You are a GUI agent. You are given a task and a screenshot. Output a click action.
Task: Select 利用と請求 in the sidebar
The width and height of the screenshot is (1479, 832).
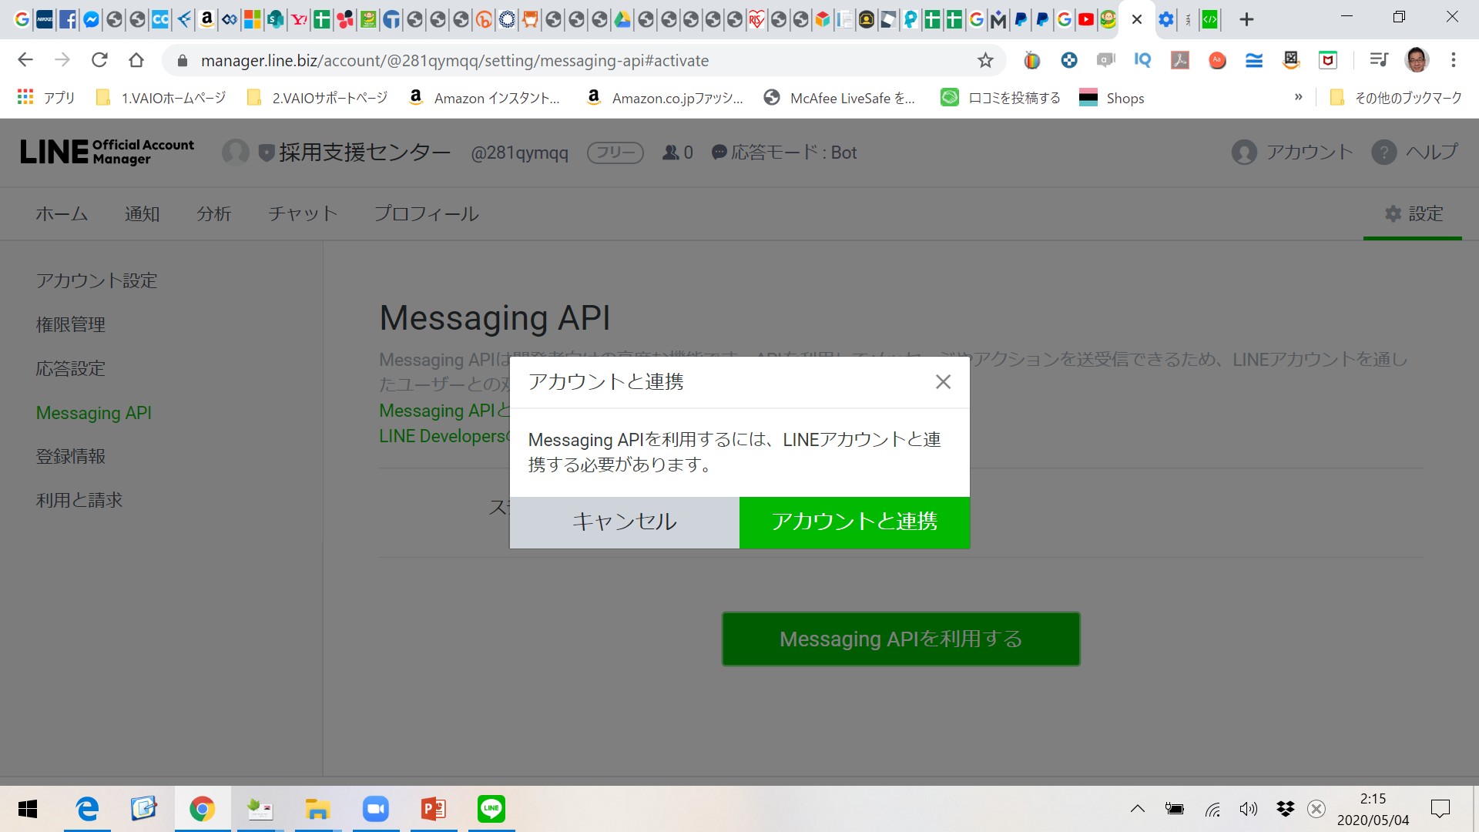[x=79, y=500]
